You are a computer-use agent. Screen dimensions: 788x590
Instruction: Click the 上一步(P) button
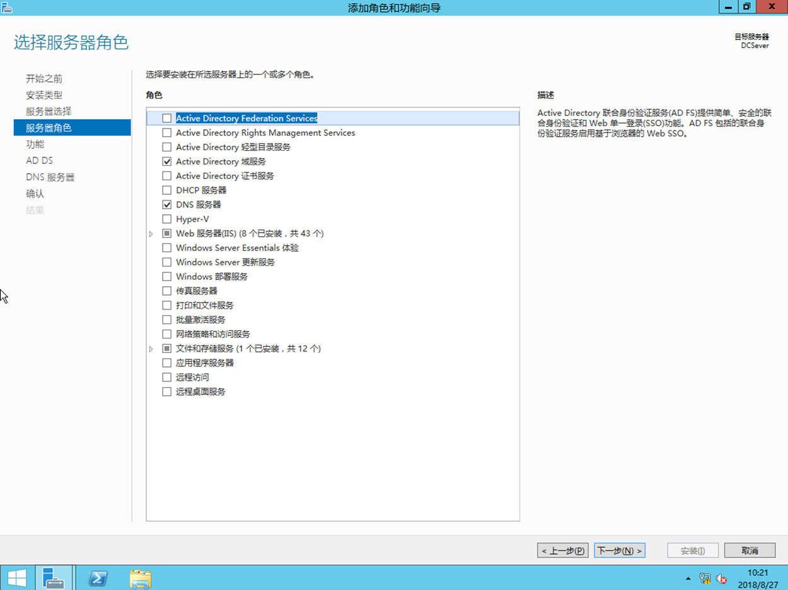pyautogui.click(x=563, y=550)
